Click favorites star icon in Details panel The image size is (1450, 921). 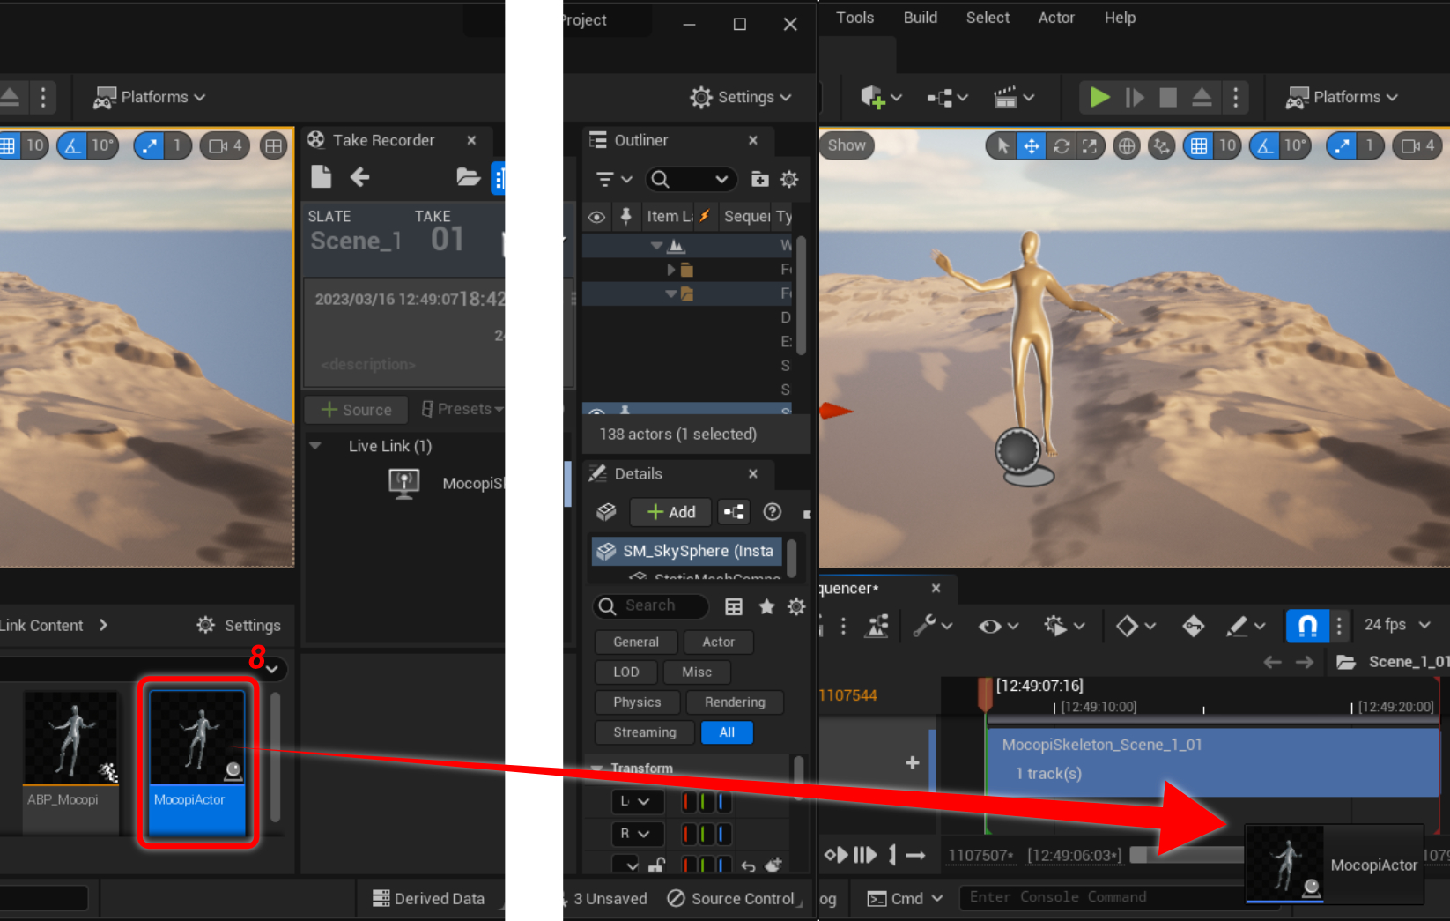tap(766, 606)
